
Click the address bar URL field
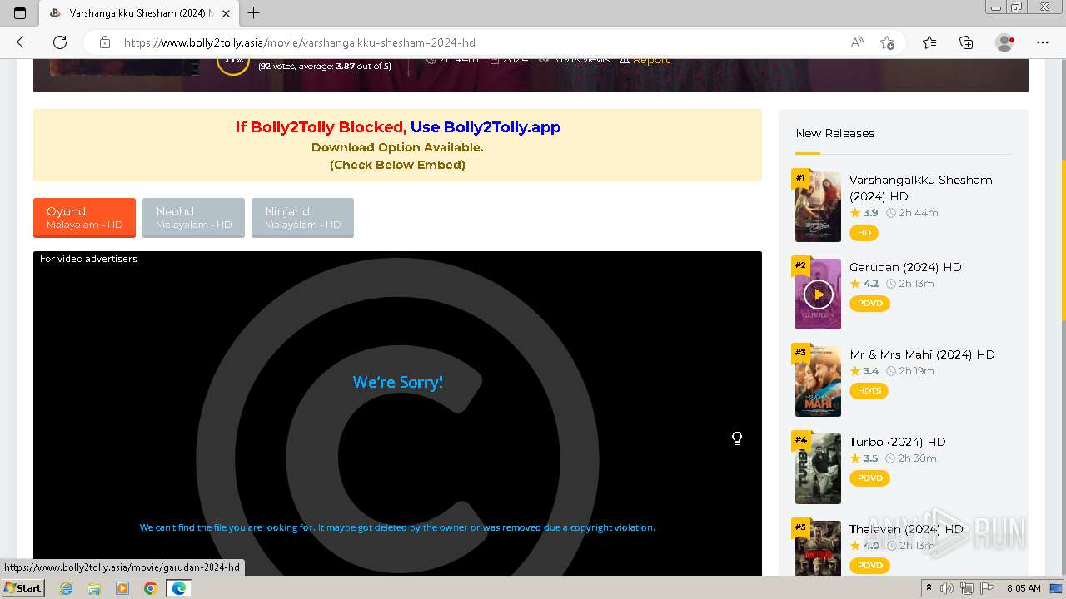[x=479, y=42]
